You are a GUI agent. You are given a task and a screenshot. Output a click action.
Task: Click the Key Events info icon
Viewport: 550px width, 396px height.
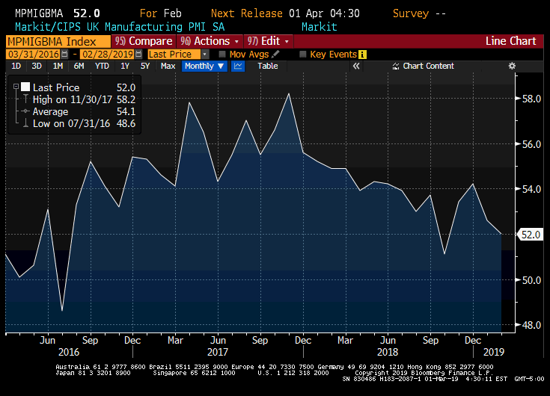point(363,55)
